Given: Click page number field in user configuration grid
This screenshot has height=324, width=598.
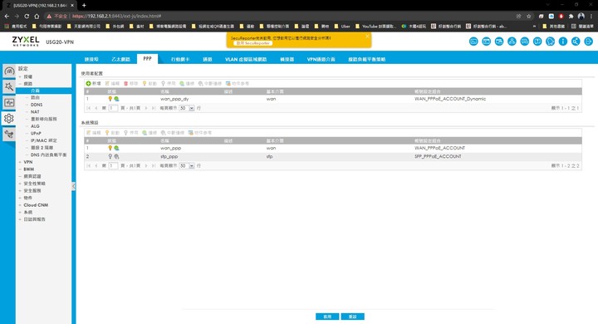Looking at the screenshot, I should coord(113,108).
